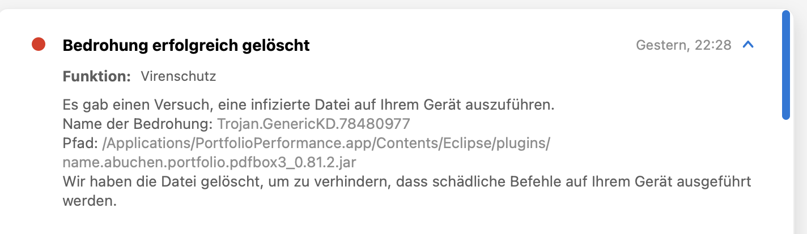
Task: Click the blue vertical scrollbar thumb
Action: click(x=785, y=65)
